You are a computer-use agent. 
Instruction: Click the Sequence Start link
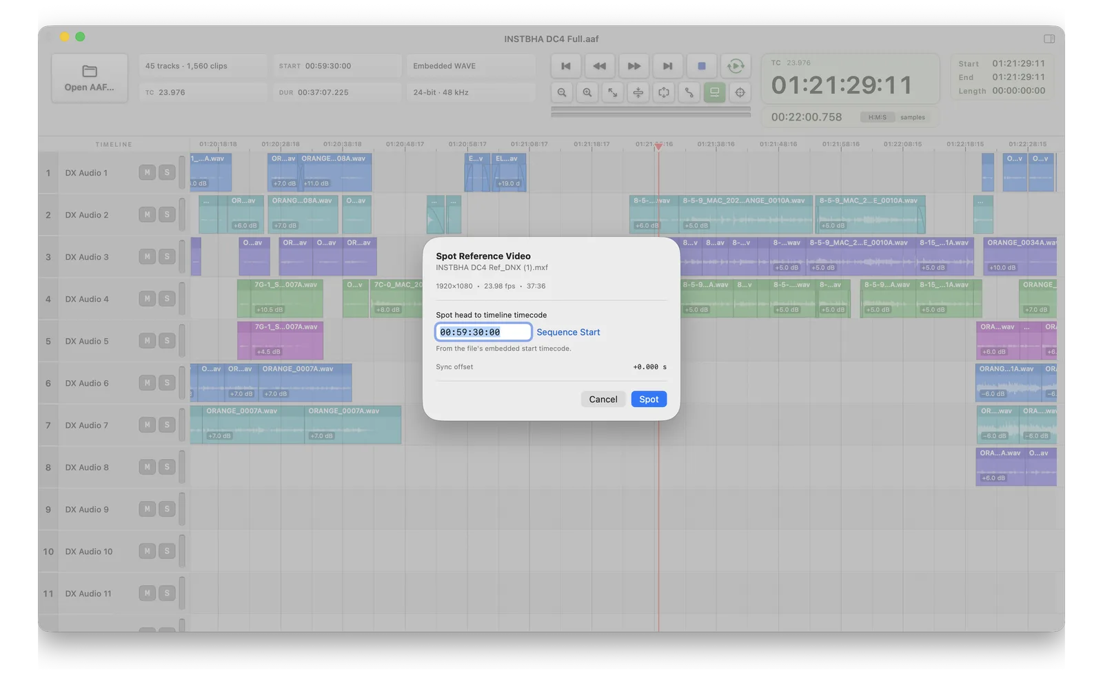[x=568, y=332]
